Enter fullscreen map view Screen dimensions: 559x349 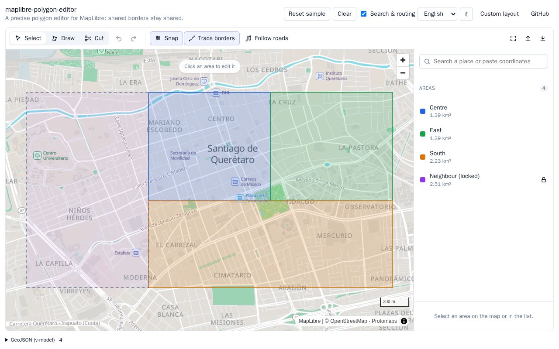point(513,38)
